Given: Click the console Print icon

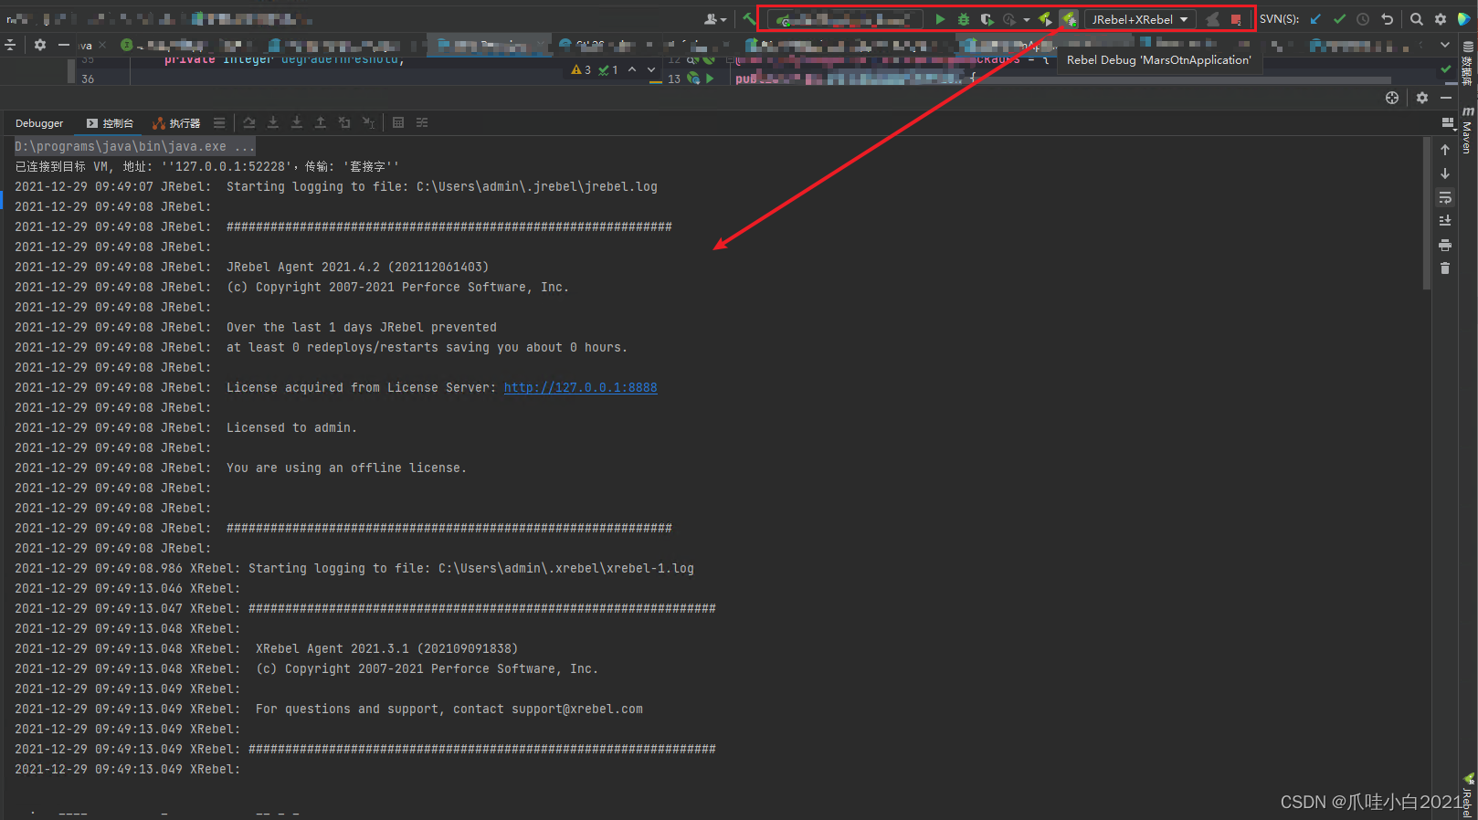Looking at the screenshot, I should pyautogui.click(x=1445, y=245).
